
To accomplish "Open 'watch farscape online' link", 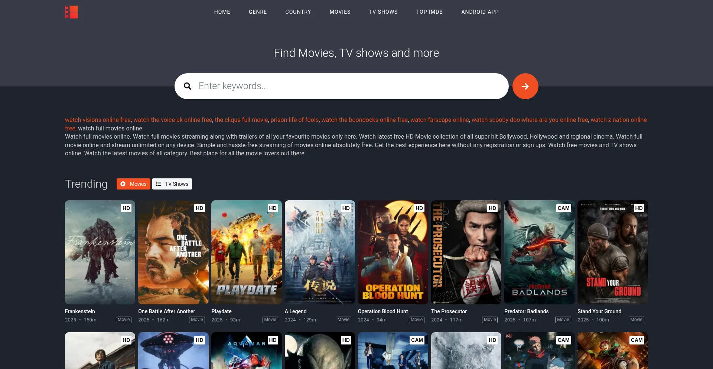I will (439, 120).
